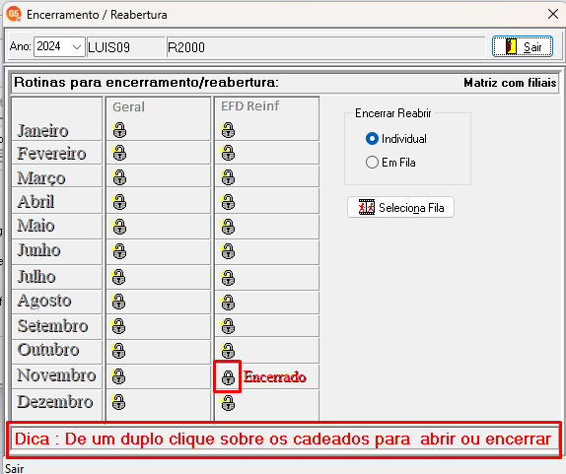This screenshot has width=566, height=474.
Task: Click the EFD Reinf padlock for Junho
Action: click(228, 251)
